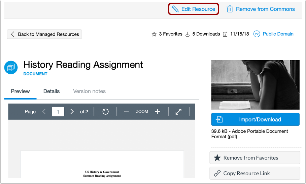Click the page number input field
This screenshot has width=306, height=184.
coord(58,112)
